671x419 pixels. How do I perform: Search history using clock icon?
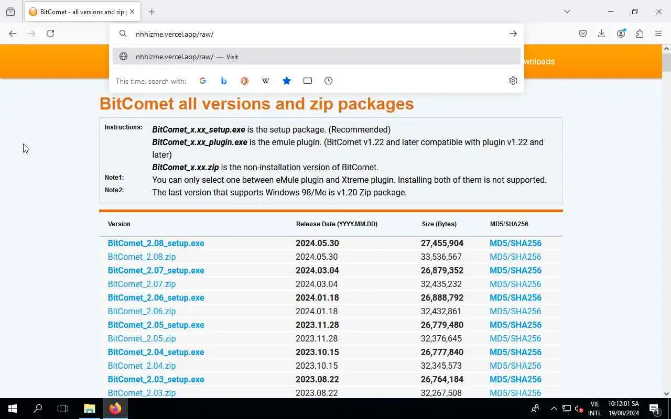[x=329, y=81]
